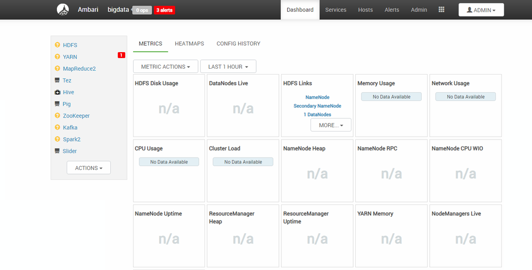Click the Ambari logo icon

click(x=63, y=10)
